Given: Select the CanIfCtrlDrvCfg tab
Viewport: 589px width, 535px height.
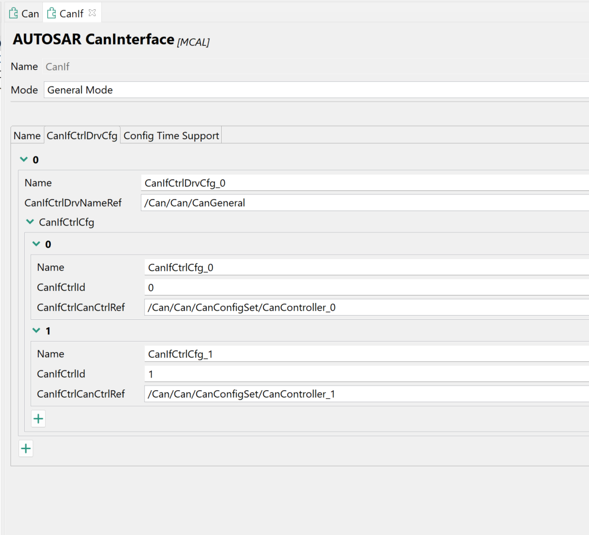Looking at the screenshot, I should (82, 136).
